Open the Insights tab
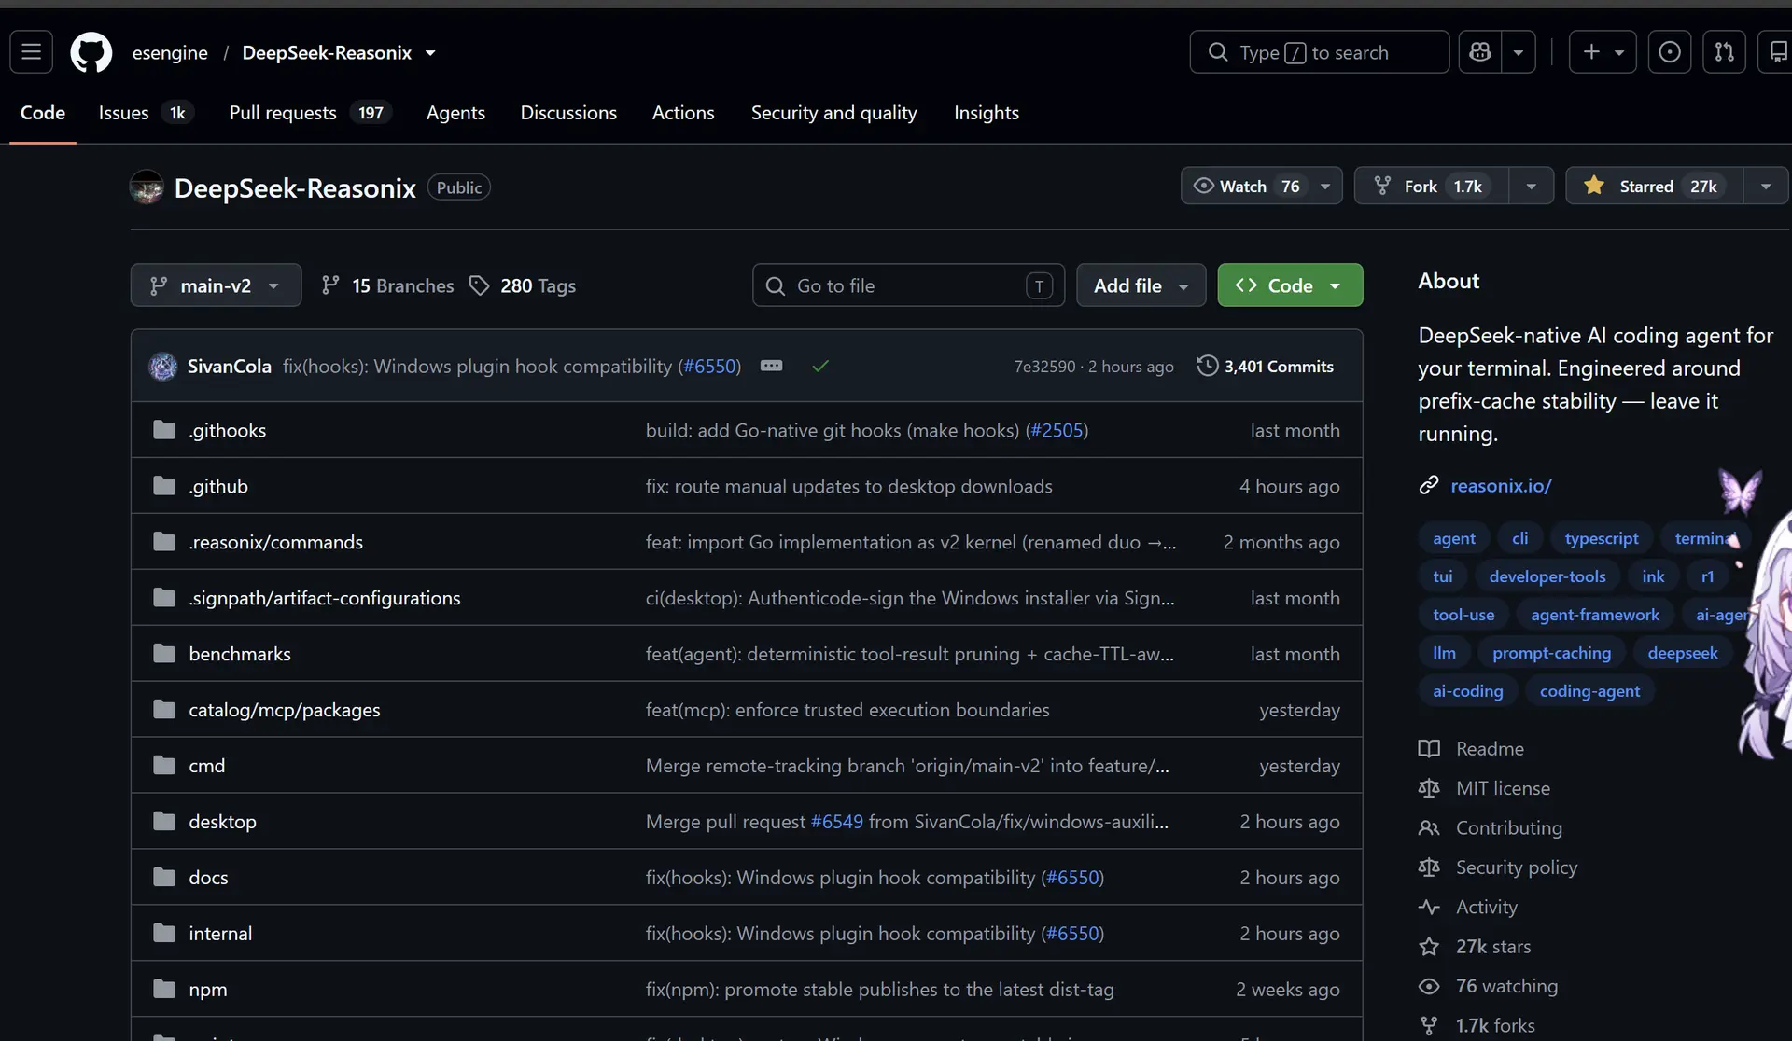1792x1041 pixels. (x=986, y=113)
